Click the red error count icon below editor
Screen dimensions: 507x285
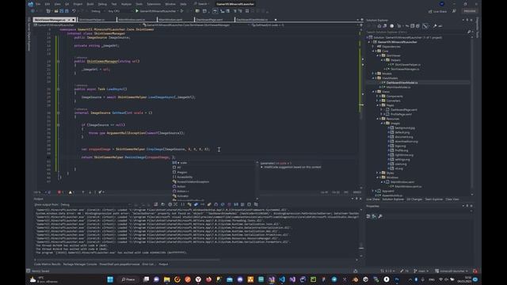[x=60, y=192]
